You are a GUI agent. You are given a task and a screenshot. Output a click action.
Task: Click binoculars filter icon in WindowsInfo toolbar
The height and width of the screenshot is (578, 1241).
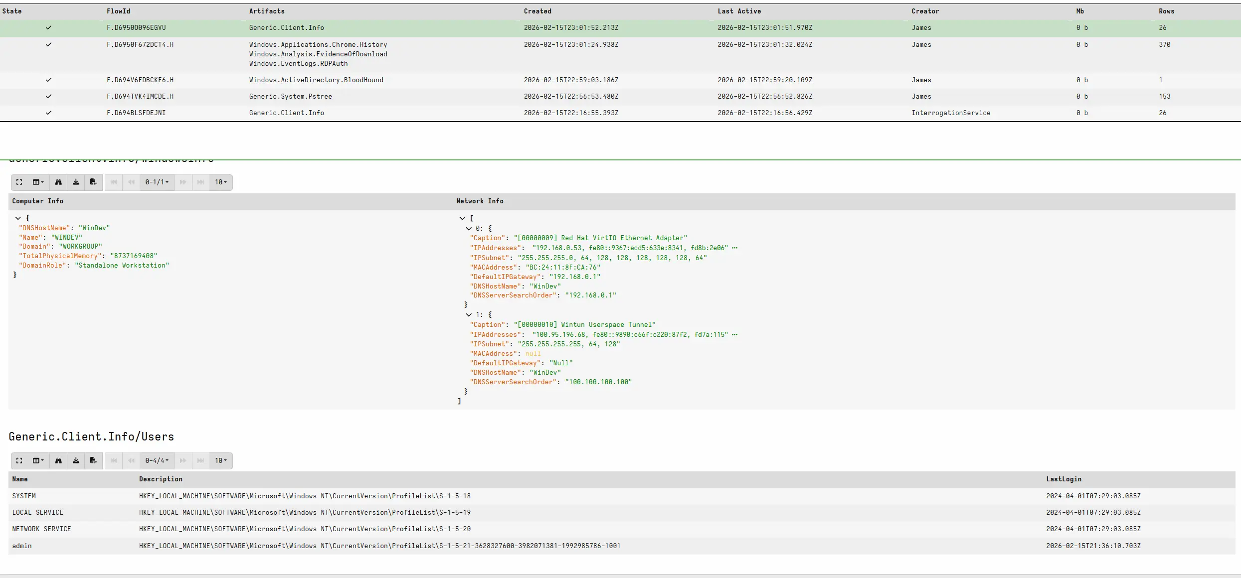point(58,182)
